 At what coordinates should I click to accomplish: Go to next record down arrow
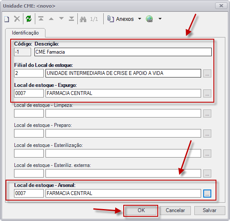(61, 18)
